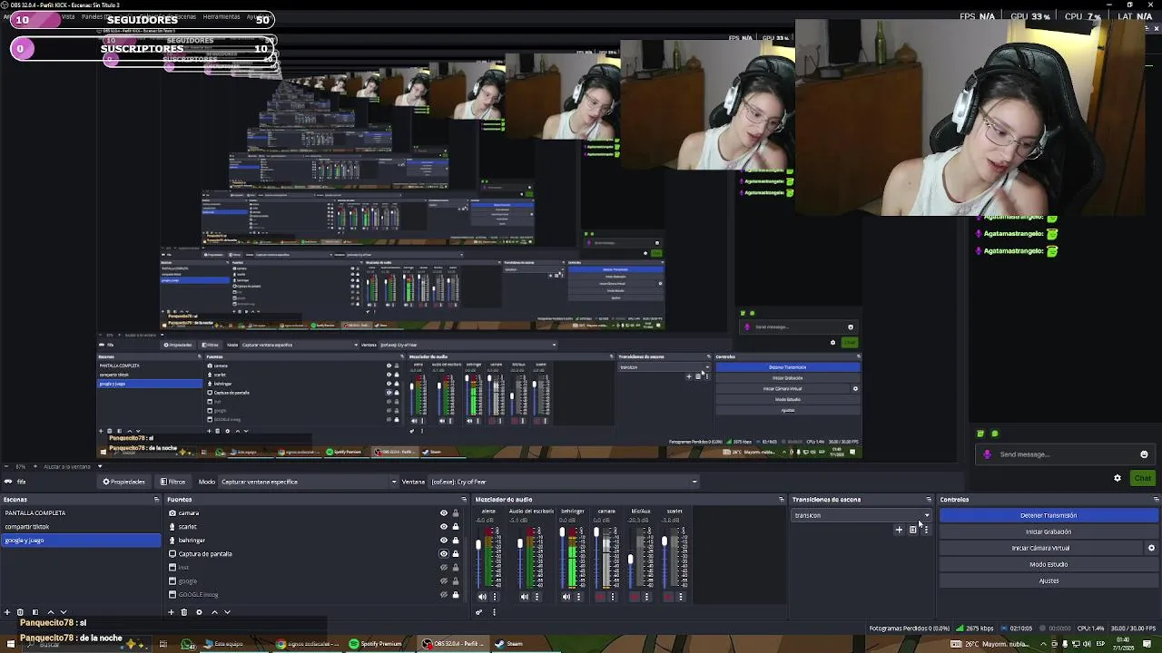Move selected scene down

tap(63, 612)
